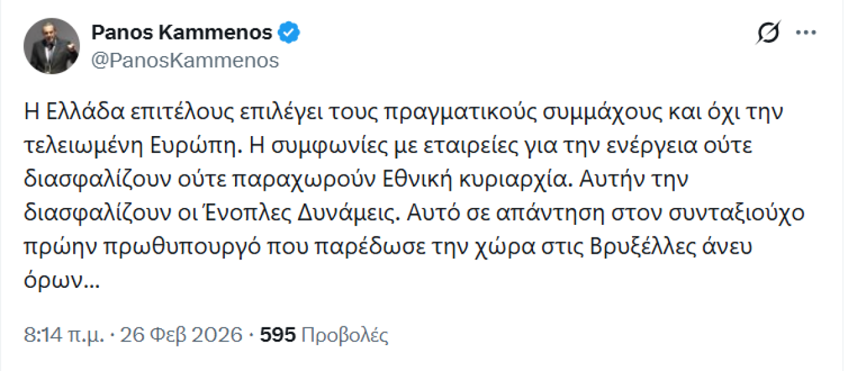Open the @PanosKammenos handle link

(x=185, y=60)
